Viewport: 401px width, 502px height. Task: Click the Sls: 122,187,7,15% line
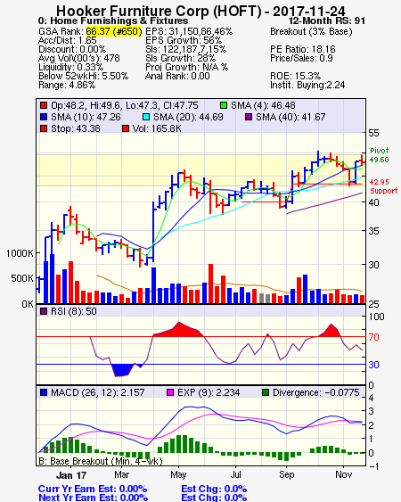click(185, 49)
